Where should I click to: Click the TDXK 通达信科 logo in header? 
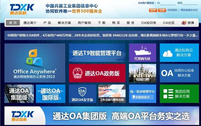tap(22, 9)
